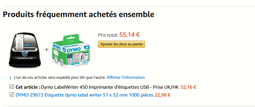Click the Produits fréquemment achetés ensemble heading
Image resolution: width=255 pixels, height=107 pixels.
click(79, 14)
